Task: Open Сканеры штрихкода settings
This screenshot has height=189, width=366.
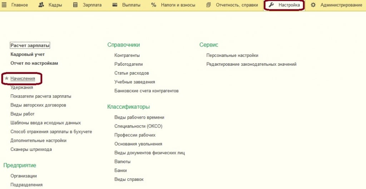Action: 31,149
